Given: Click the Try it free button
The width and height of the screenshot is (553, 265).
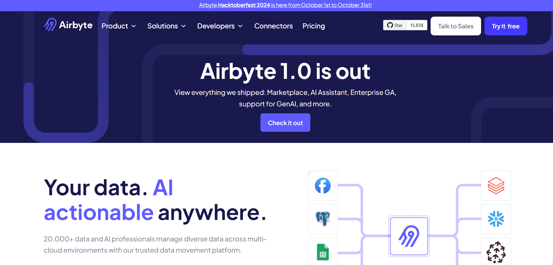Looking at the screenshot, I should tap(506, 26).
